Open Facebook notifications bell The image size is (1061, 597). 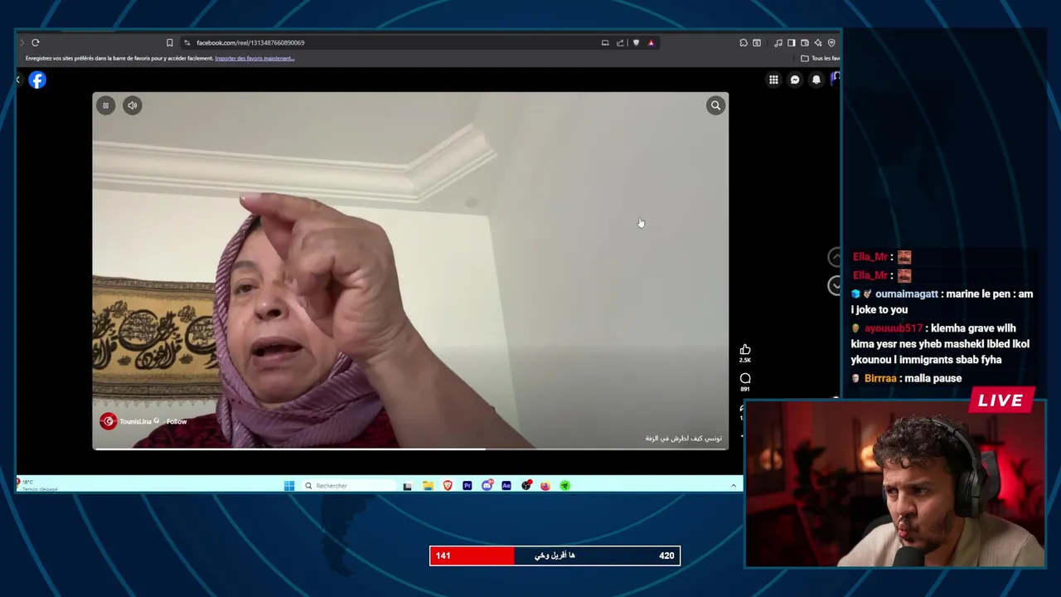coord(816,80)
